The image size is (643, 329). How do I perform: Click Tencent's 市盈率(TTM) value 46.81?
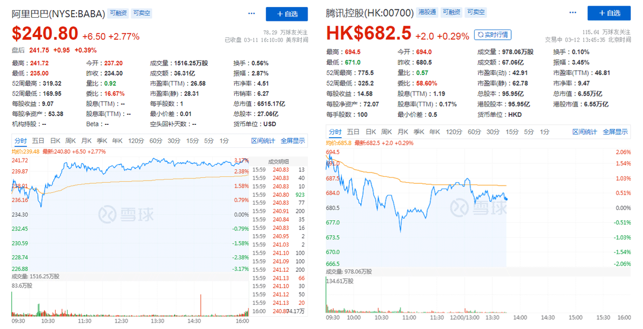point(602,73)
